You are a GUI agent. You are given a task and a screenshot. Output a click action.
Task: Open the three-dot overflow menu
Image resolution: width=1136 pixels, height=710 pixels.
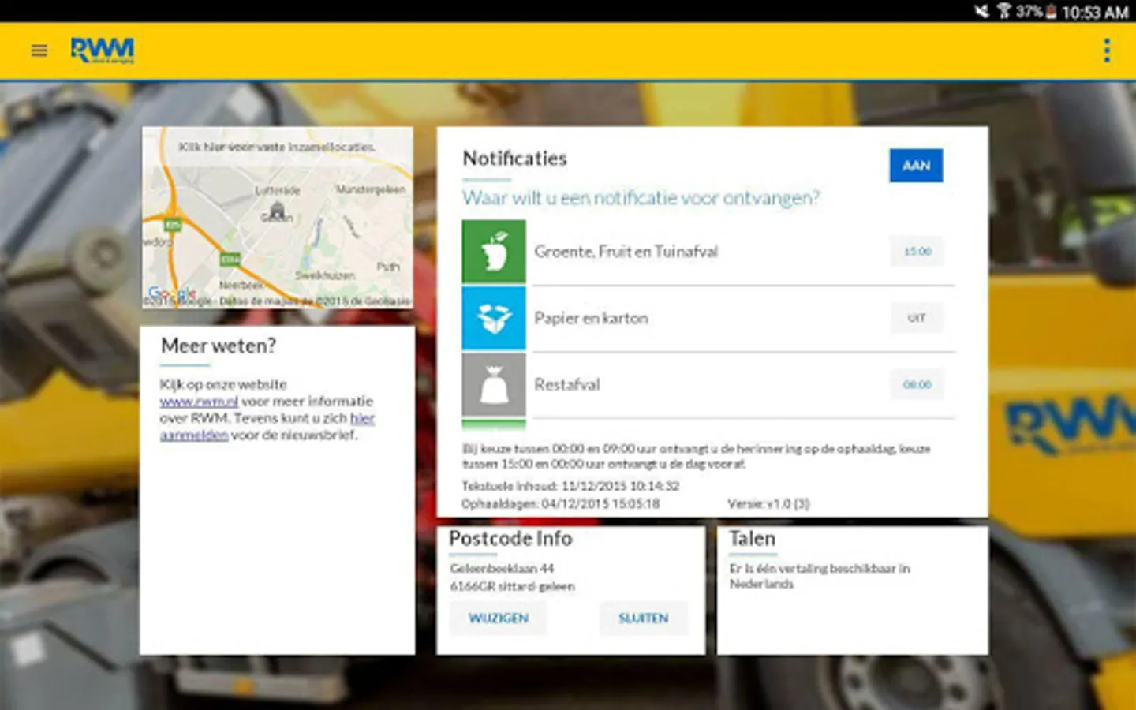[1107, 50]
